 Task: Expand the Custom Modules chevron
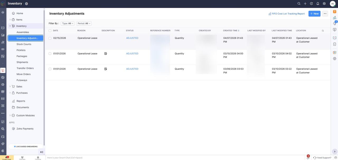click(10, 115)
